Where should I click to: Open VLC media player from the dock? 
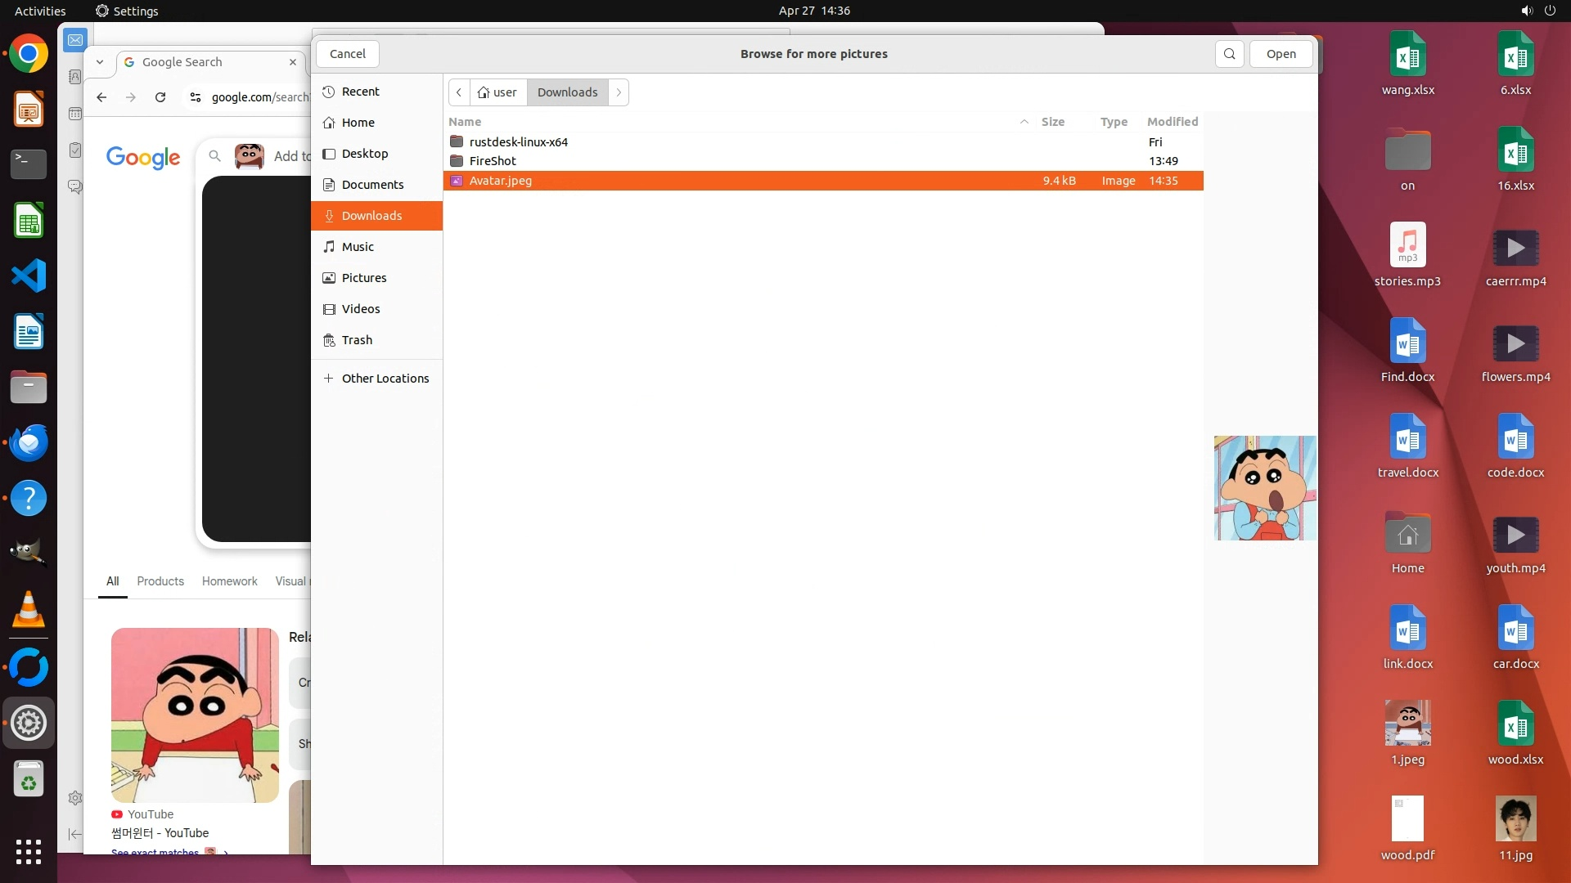[29, 610]
